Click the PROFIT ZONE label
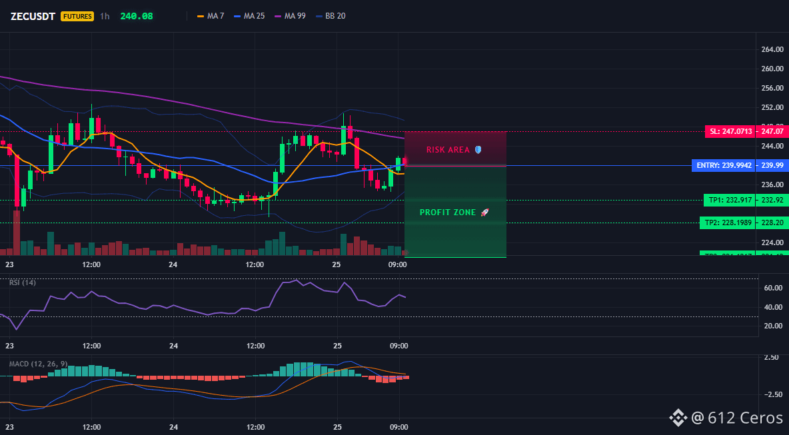The height and width of the screenshot is (435, 789). click(x=448, y=213)
